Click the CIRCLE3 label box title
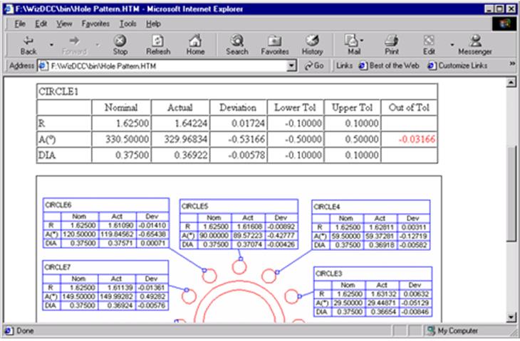 (328, 274)
